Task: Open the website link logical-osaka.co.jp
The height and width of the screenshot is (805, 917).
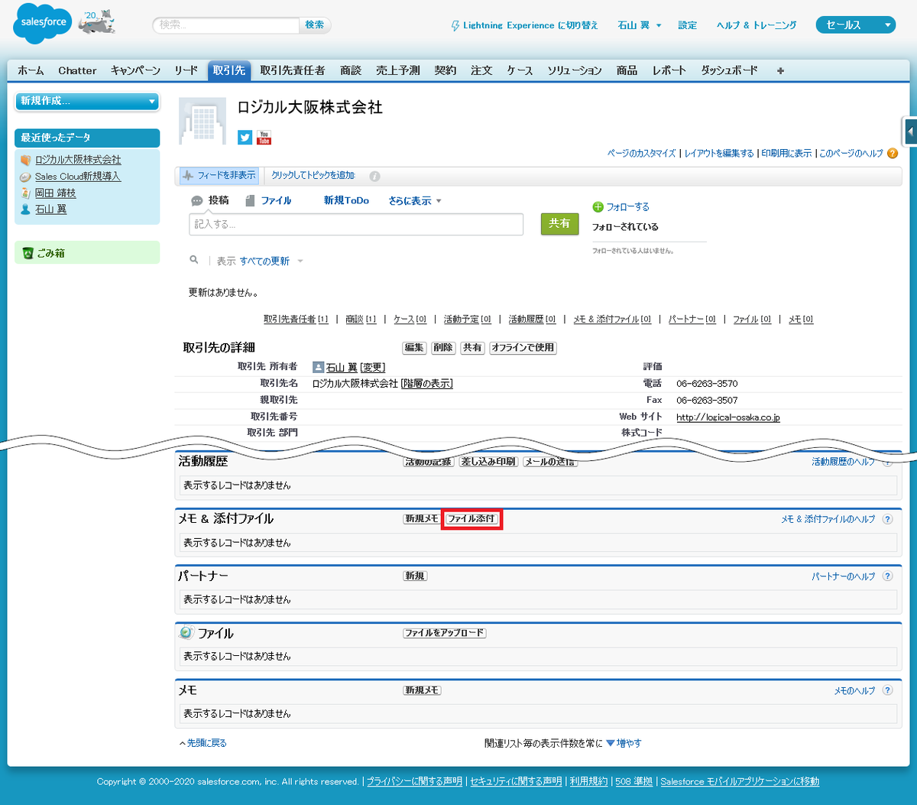Action: click(x=728, y=417)
